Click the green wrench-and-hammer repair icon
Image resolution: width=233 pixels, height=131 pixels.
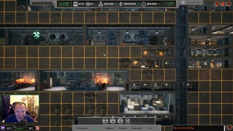coord(36,35)
